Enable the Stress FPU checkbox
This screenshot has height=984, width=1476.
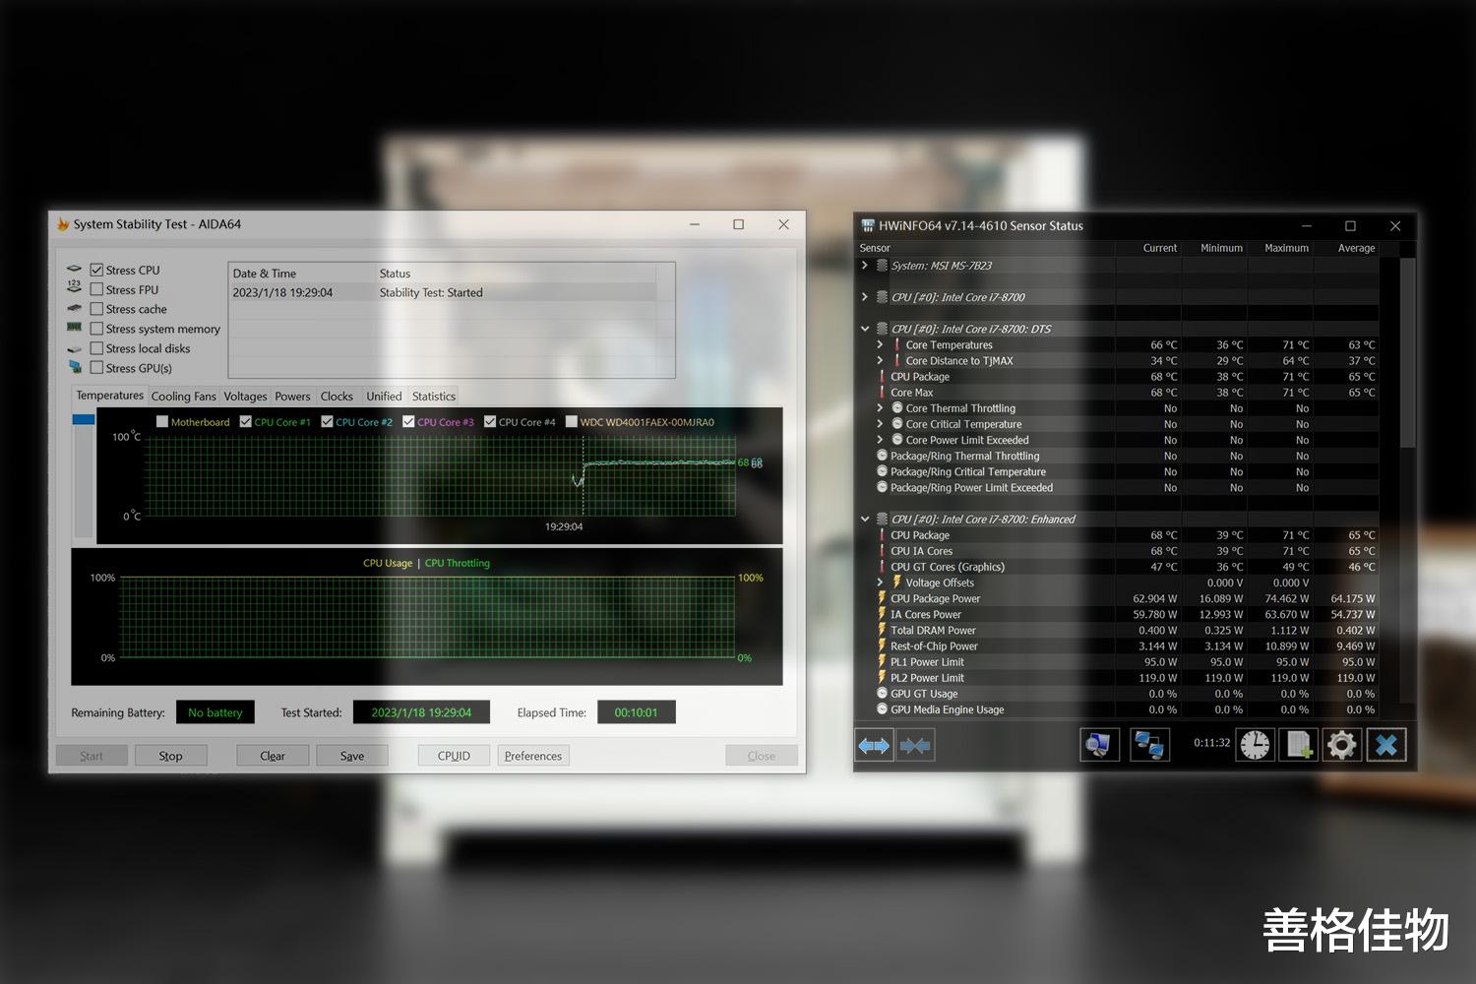tap(96, 289)
